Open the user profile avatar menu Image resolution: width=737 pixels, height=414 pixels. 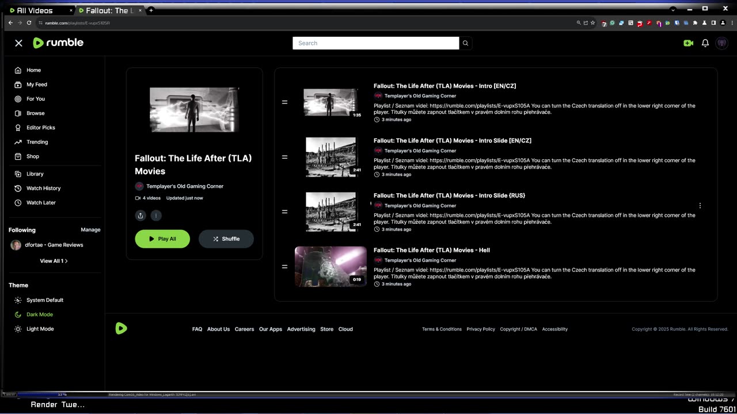pyautogui.click(x=721, y=43)
